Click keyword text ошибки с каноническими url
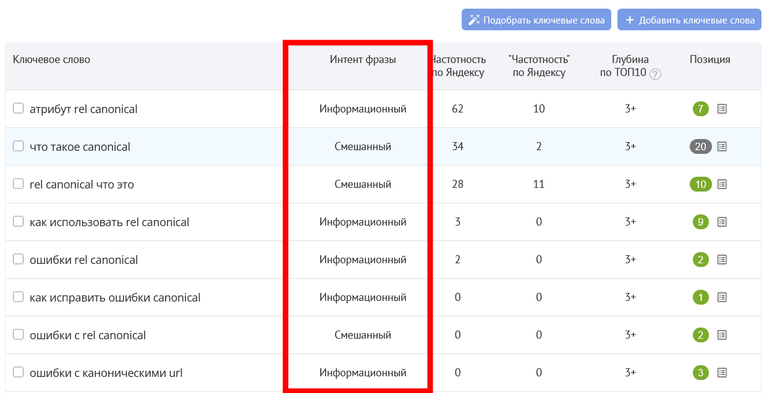The width and height of the screenshot is (767, 393). click(106, 373)
